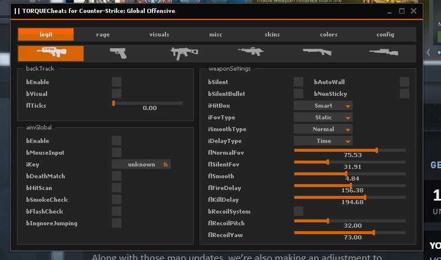This screenshot has width=441, height=260.
Task: Click the iKey unknown keybind button
Action: coord(141,164)
